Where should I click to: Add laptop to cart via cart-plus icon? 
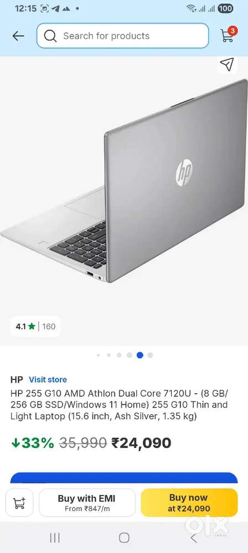(19, 503)
